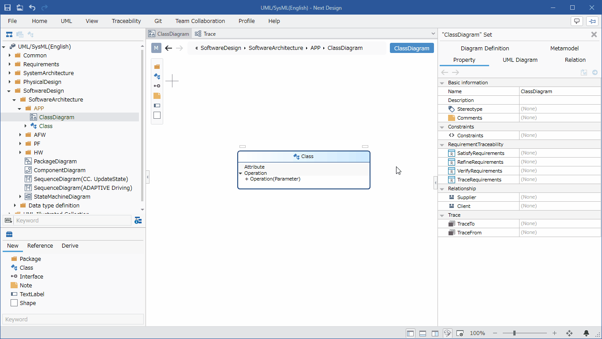This screenshot has height=339, width=602.
Task: Switch to the Trace editor tab
Action: (205, 34)
